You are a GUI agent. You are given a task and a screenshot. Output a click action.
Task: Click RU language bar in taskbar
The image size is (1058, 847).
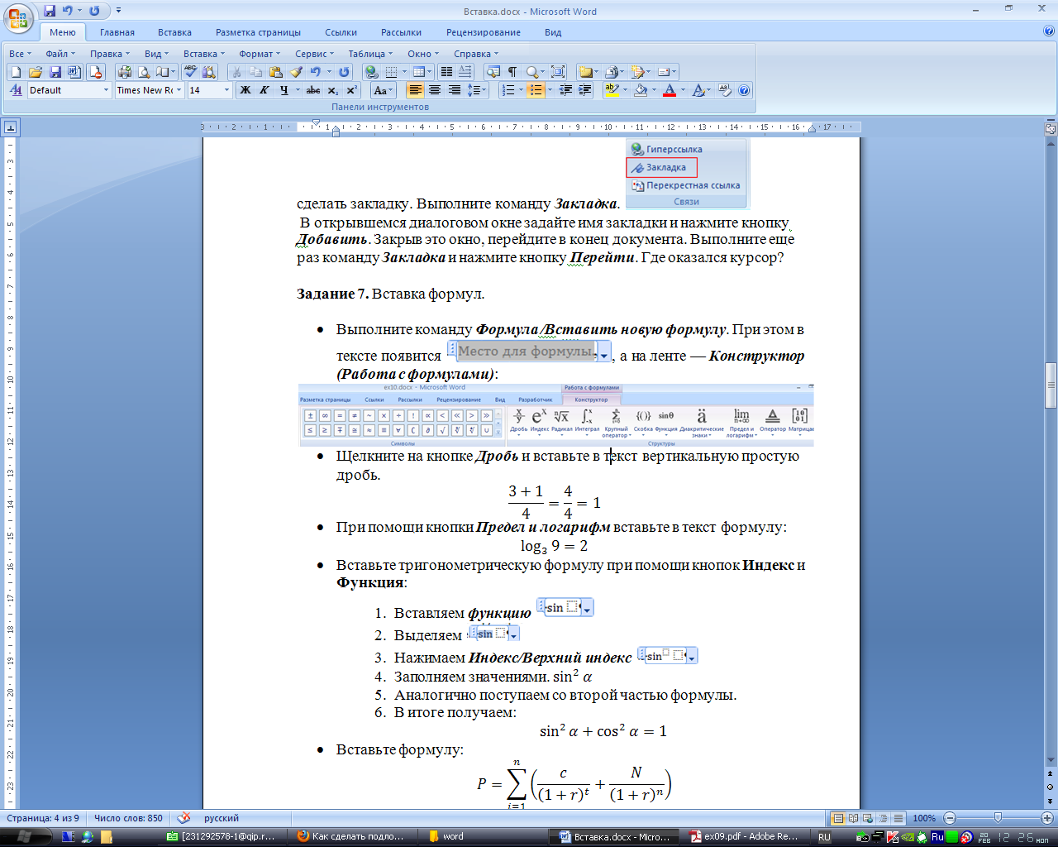tap(824, 837)
